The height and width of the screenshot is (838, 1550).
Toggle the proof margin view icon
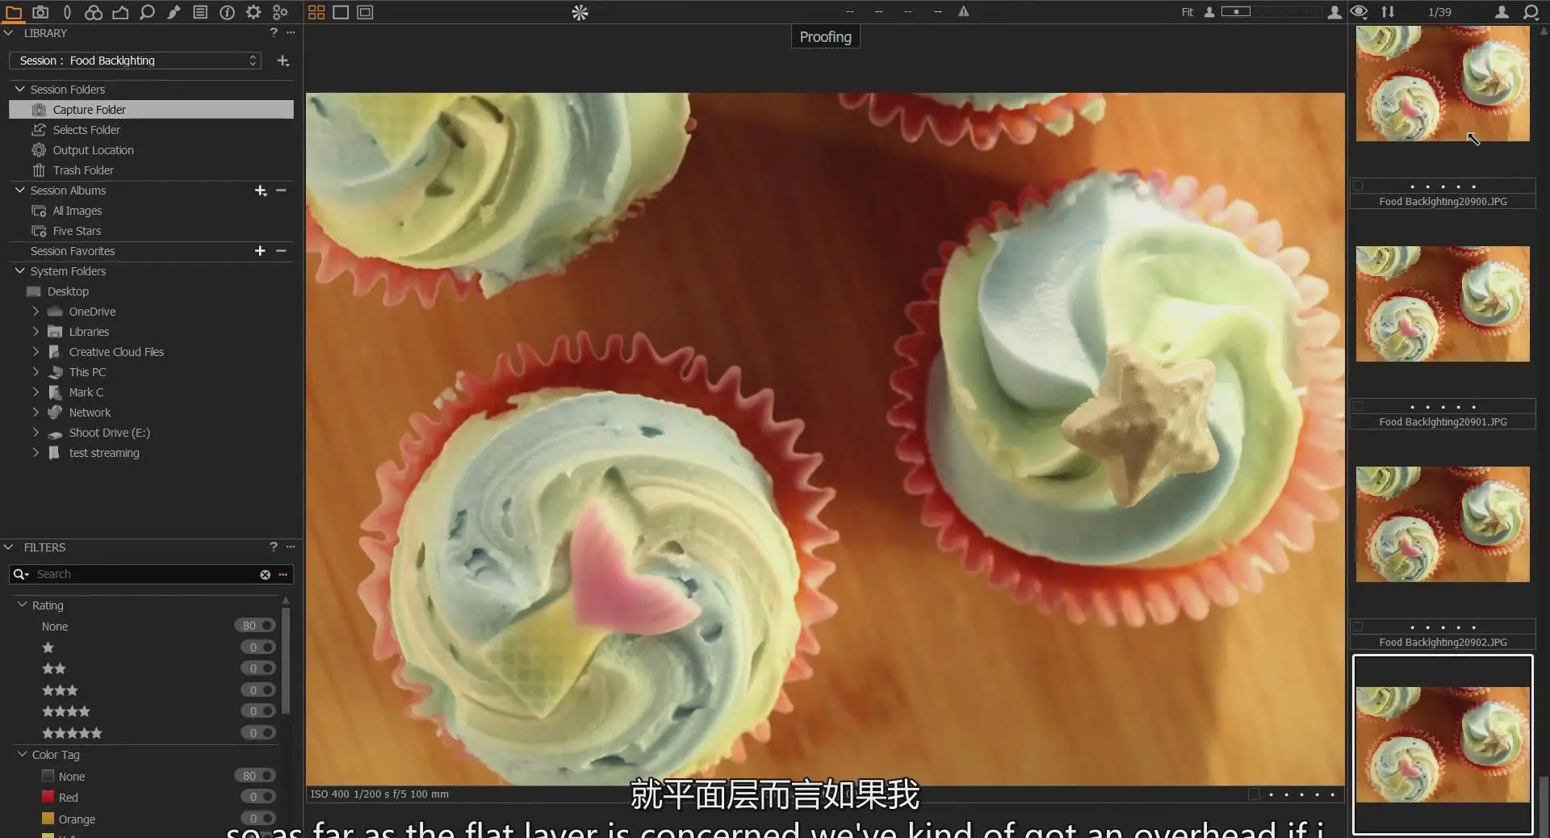point(365,12)
